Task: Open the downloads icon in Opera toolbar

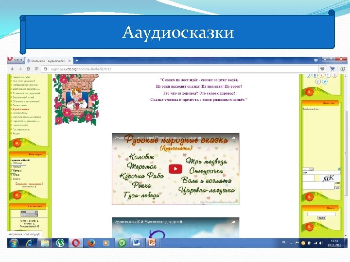Action: click(343, 69)
